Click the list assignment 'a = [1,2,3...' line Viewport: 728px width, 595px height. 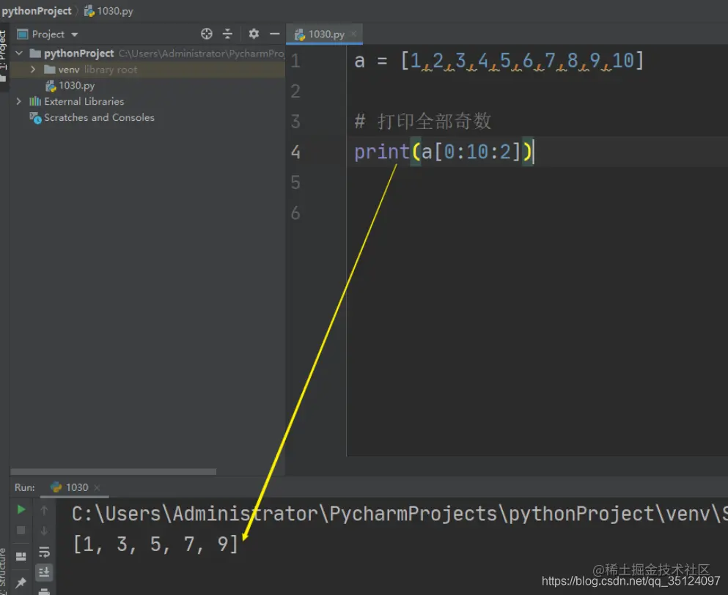click(499, 61)
